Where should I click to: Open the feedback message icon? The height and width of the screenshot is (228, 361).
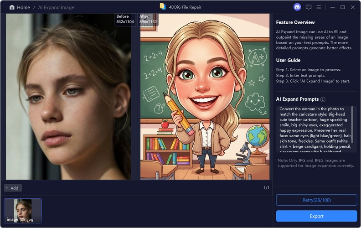coord(309,7)
